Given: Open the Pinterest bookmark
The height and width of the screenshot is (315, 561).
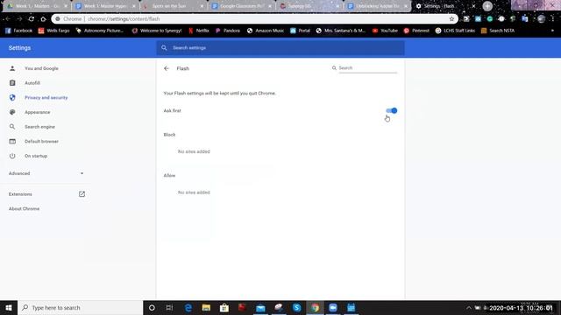Looking at the screenshot, I should (x=416, y=31).
